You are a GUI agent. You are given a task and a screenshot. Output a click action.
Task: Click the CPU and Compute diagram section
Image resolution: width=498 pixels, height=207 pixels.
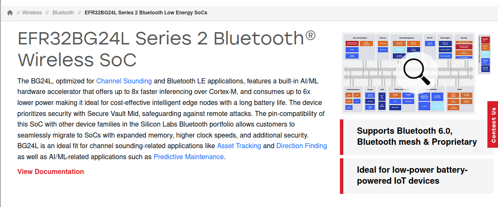[359, 47]
